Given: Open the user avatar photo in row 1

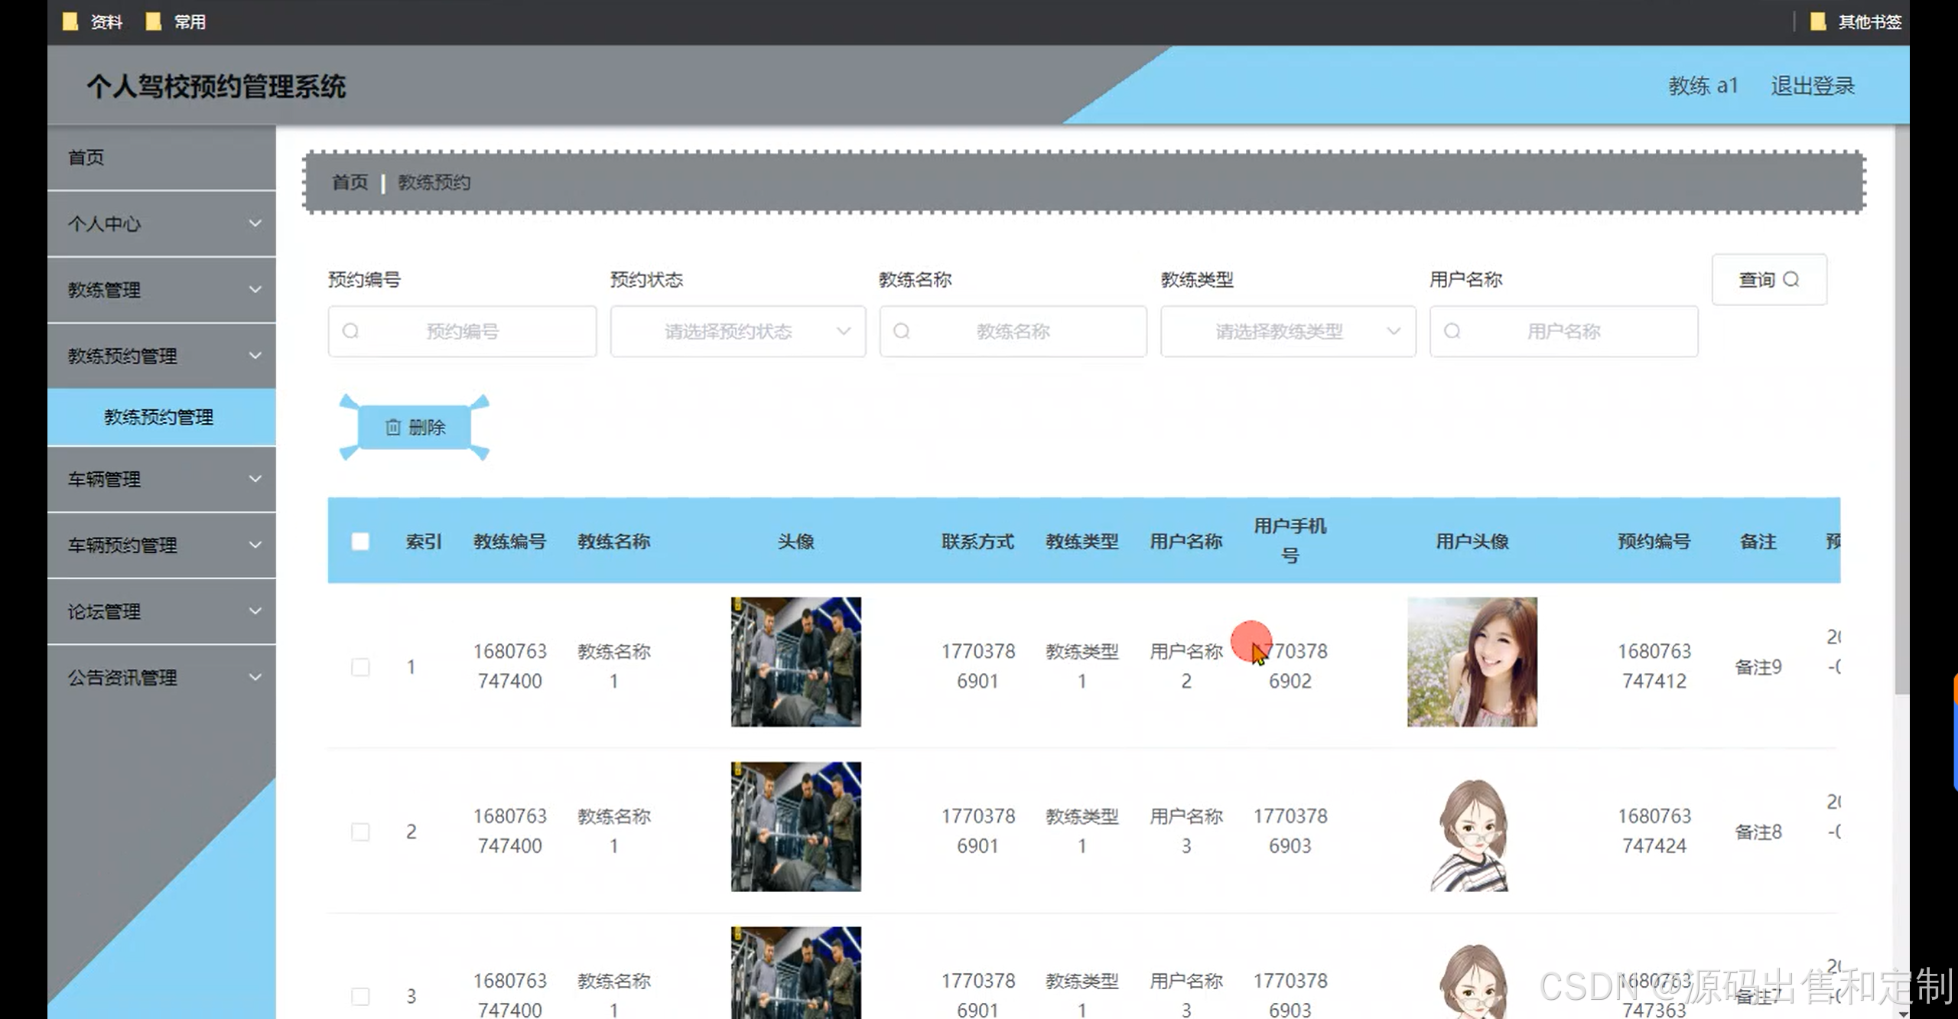Looking at the screenshot, I should click(1472, 662).
